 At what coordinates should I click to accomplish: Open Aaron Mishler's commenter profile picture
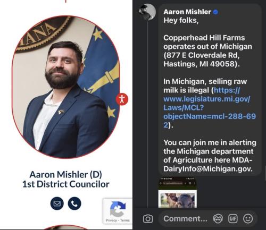coord(147,12)
